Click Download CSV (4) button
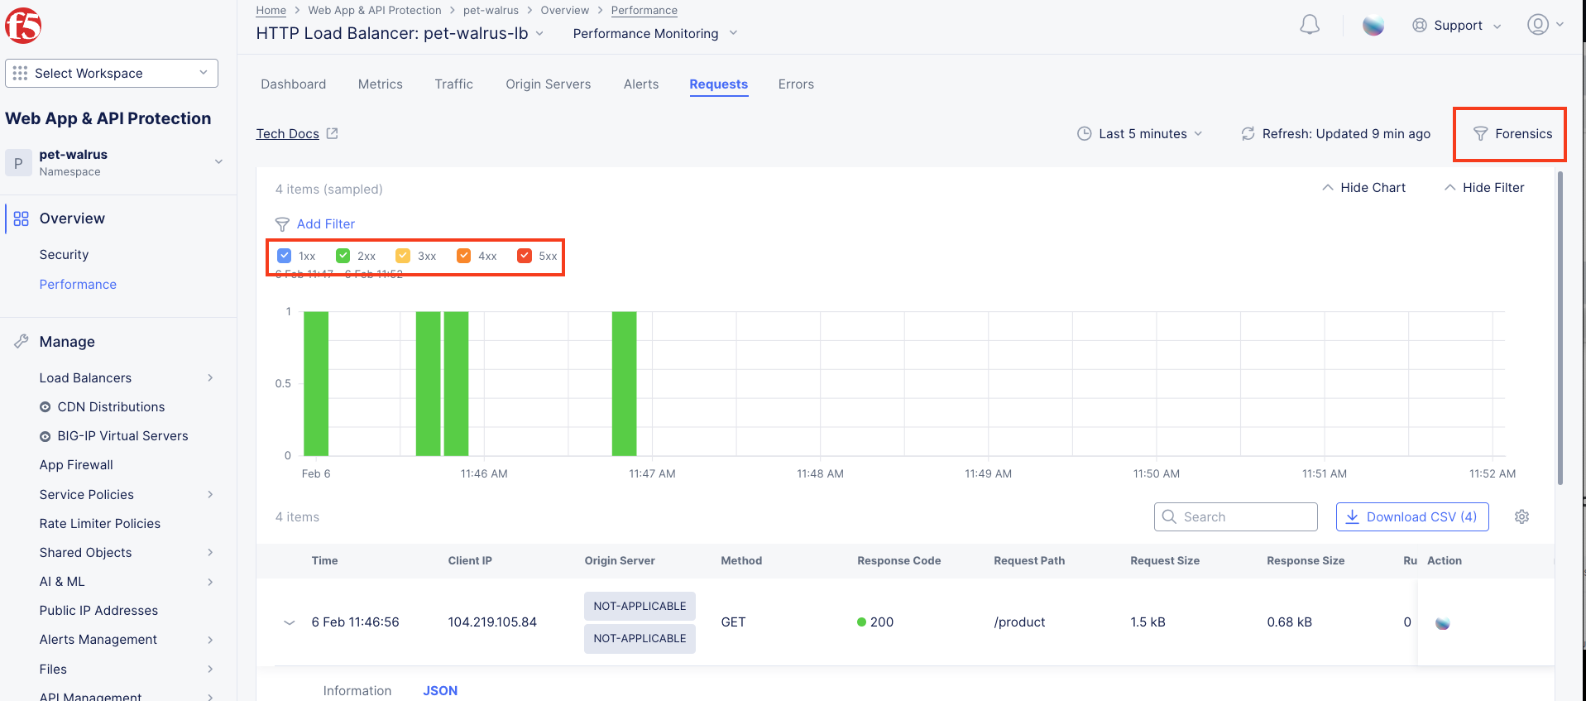The image size is (1586, 701). tap(1412, 516)
